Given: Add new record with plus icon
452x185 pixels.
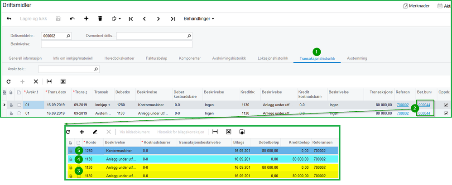Looking at the screenshot, I should click(x=86, y=19).
